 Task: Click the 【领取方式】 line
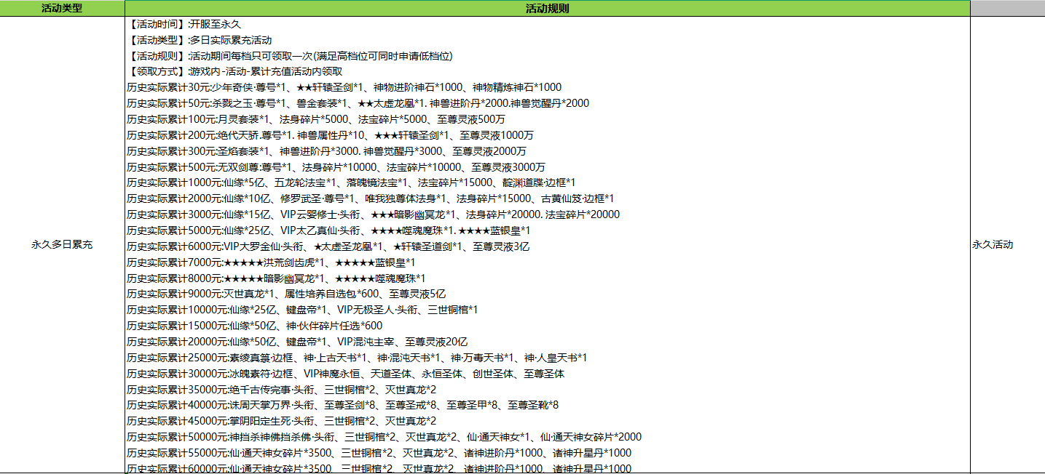(234, 72)
